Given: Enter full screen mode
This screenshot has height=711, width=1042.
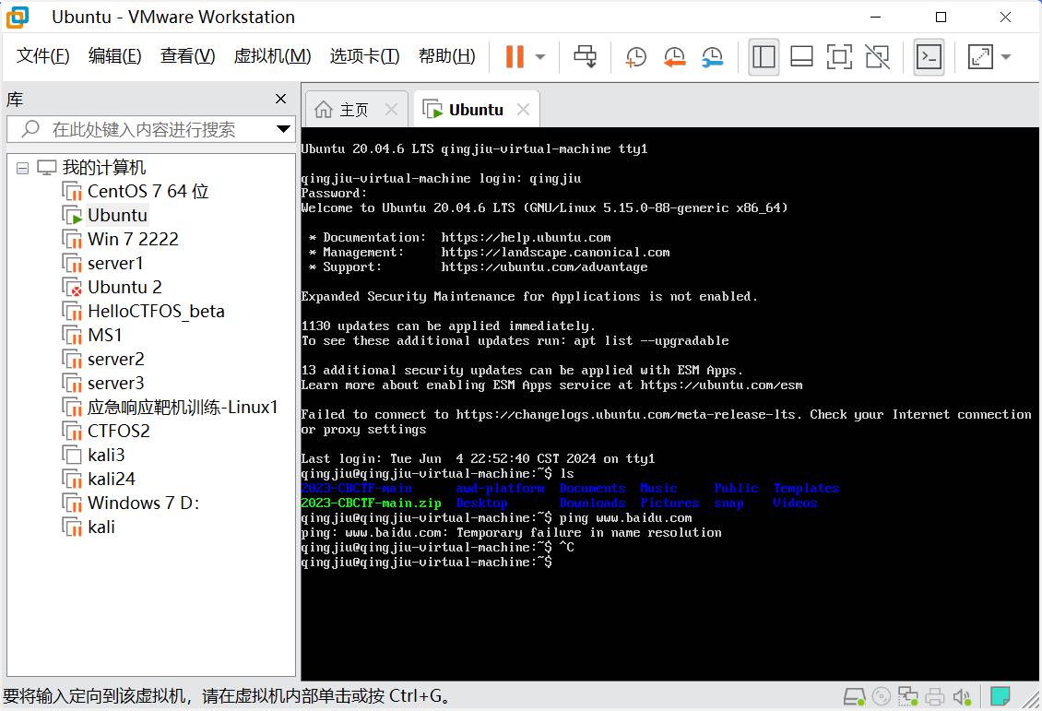Looking at the screenshot, I should (839, 57).
